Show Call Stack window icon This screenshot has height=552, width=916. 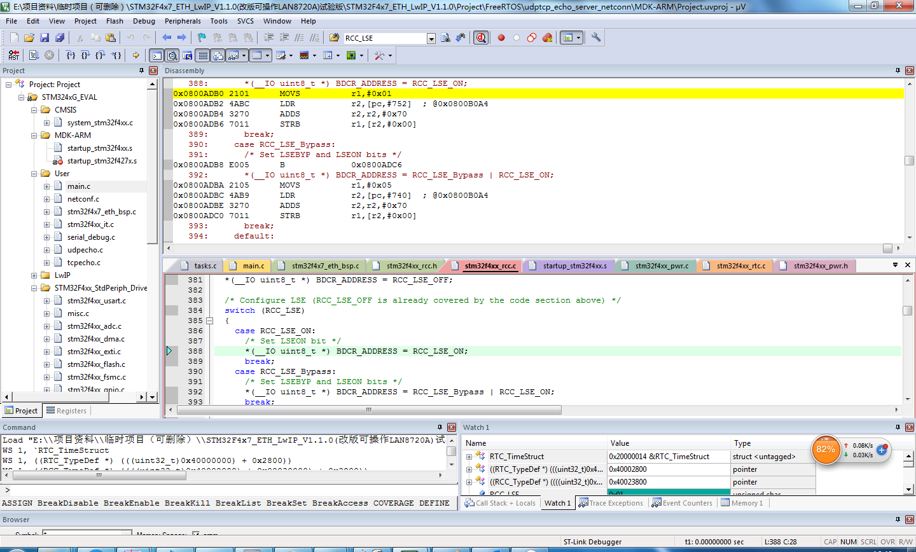[x=218, y=56]
